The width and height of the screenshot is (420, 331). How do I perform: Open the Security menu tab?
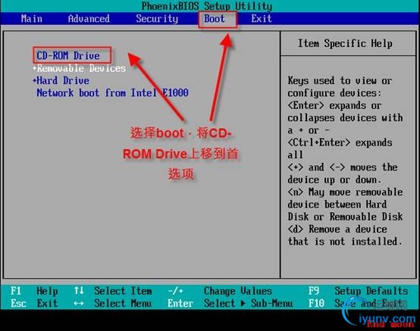click(x=157, y=19)
